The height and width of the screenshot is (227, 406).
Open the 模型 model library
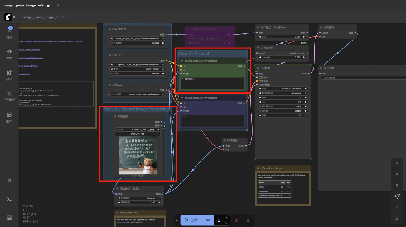(x=9, y=75)
